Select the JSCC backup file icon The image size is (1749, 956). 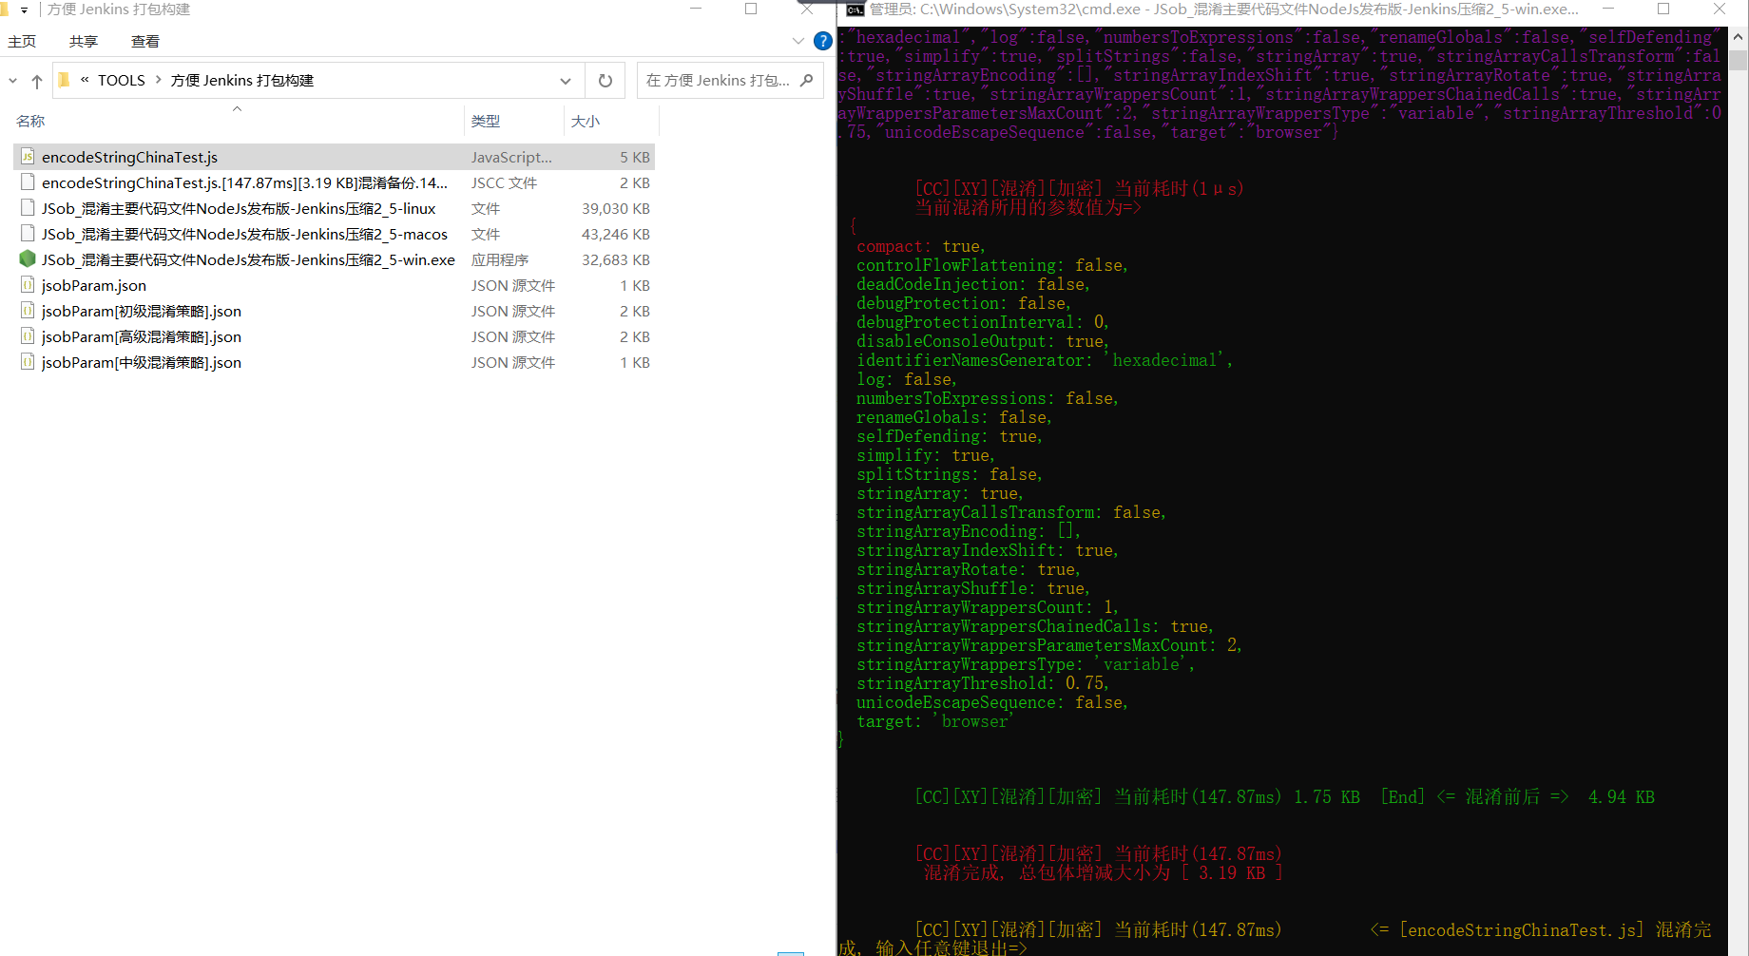pyautogui.click(x=28, y=182)
